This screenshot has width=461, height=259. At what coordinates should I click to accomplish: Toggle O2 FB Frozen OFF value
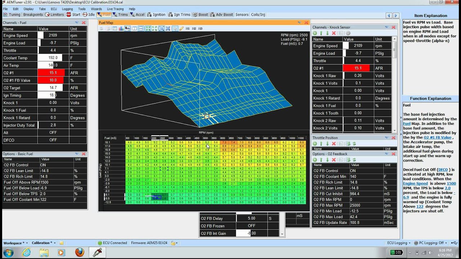click(251, 226)
